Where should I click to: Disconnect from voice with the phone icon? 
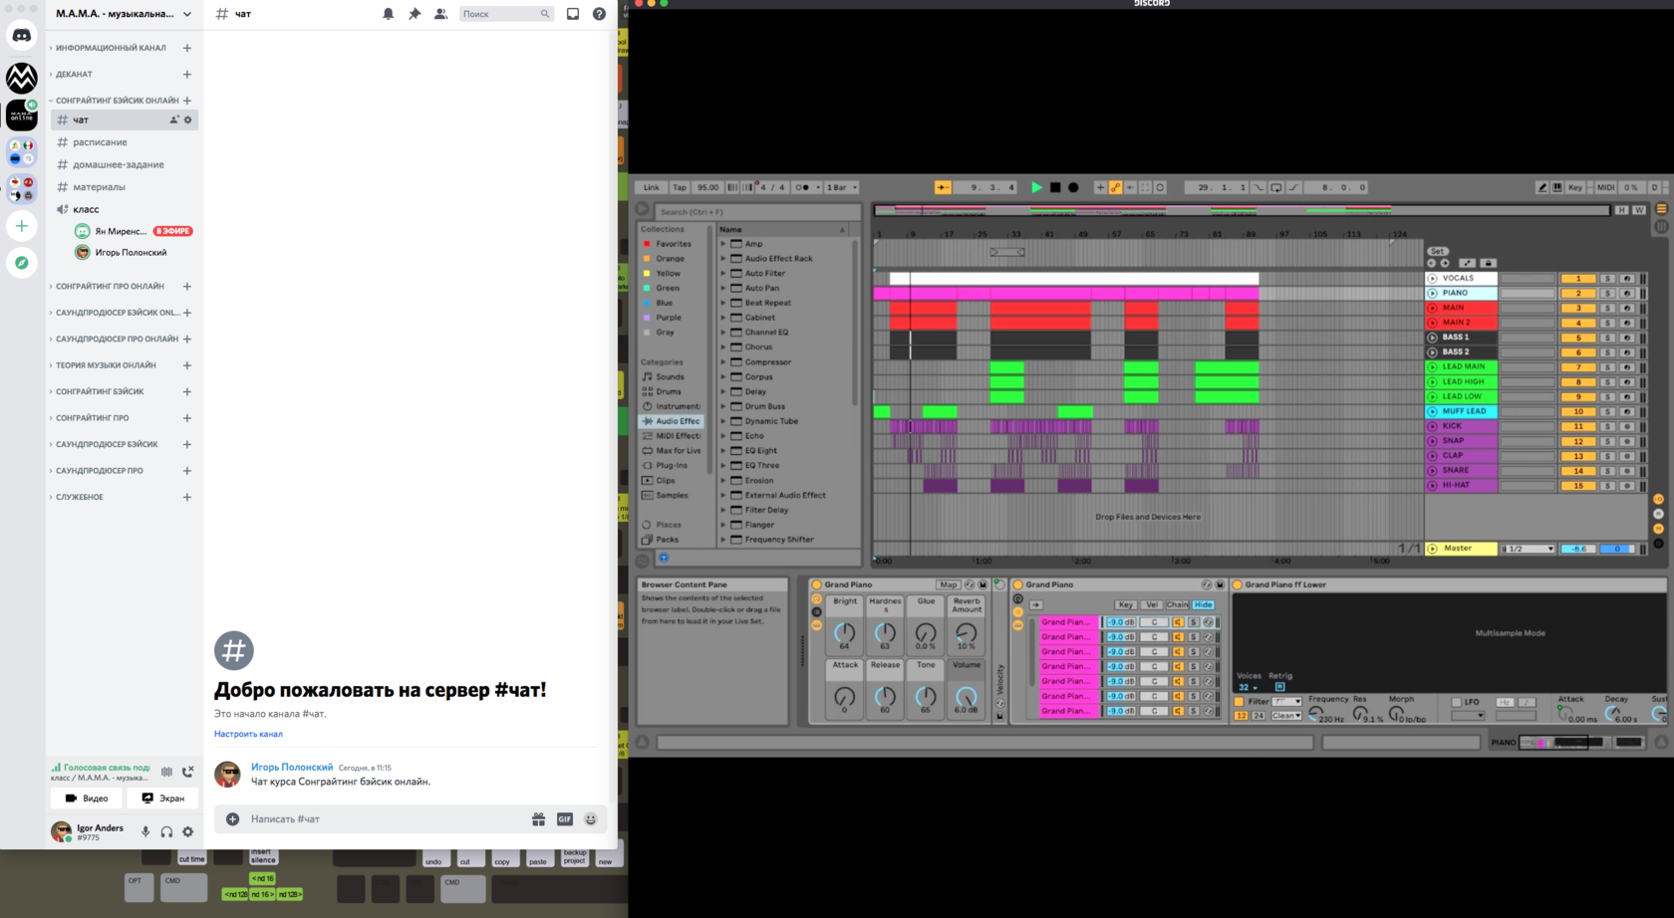point(187,772)
